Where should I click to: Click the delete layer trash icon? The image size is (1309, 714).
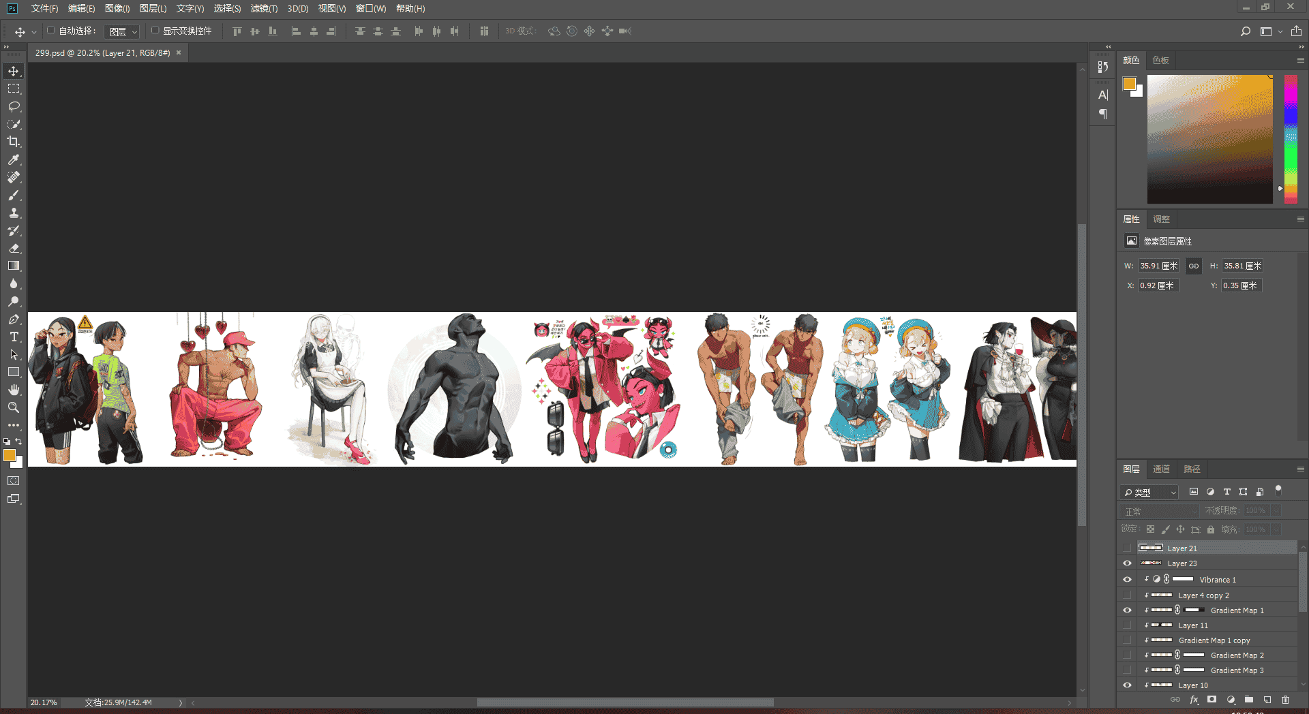click(1285, 700)
